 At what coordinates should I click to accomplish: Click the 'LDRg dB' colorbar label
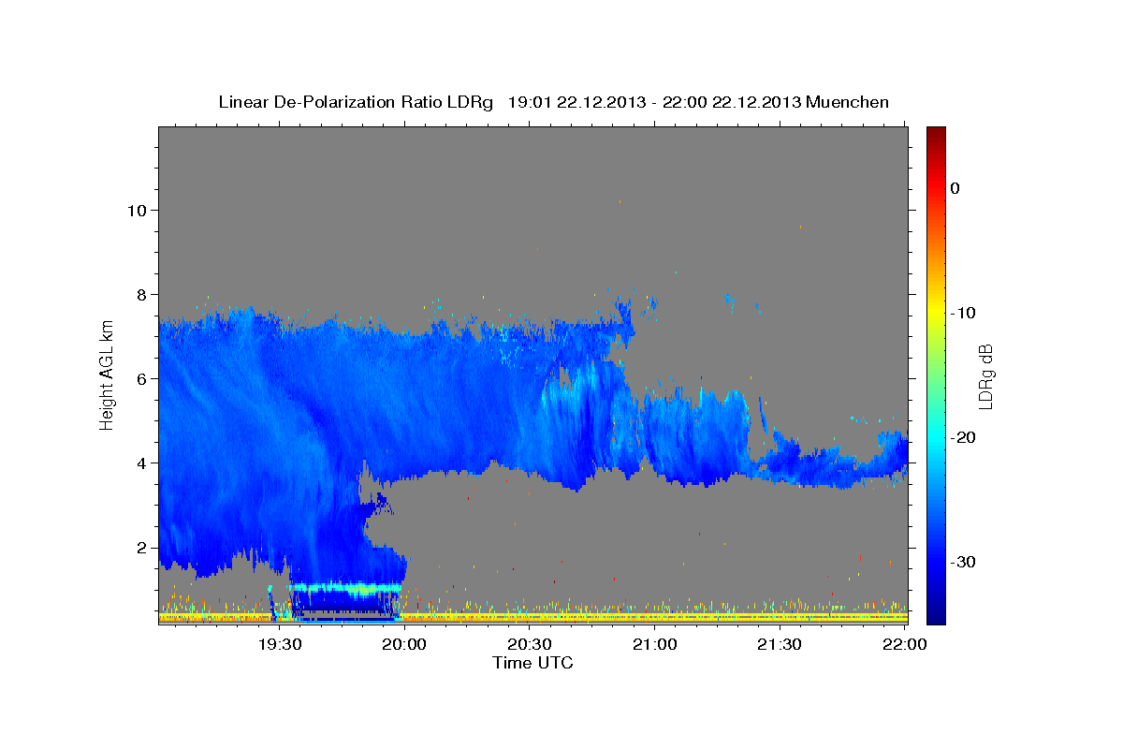click(985, 376)
